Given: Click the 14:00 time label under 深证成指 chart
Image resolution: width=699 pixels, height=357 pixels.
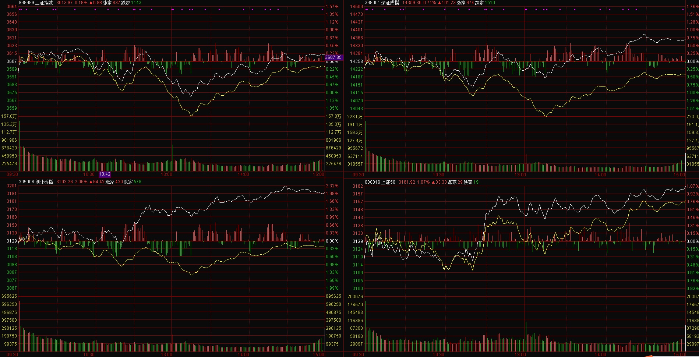Looking at the screenshot, I should (600, 175).
